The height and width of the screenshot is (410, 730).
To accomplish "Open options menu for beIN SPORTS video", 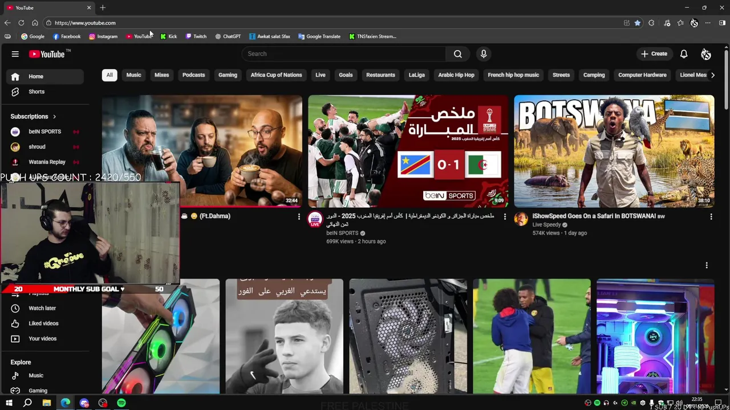I will pos(505,216).
